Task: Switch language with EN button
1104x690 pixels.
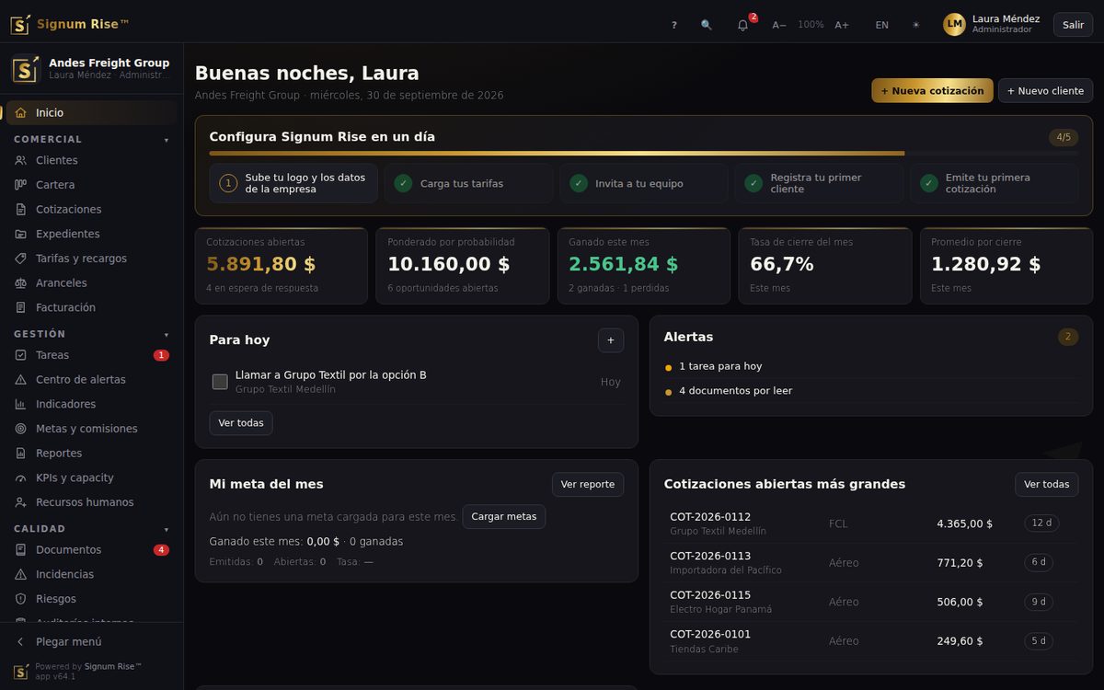Action: coord(882,25)
